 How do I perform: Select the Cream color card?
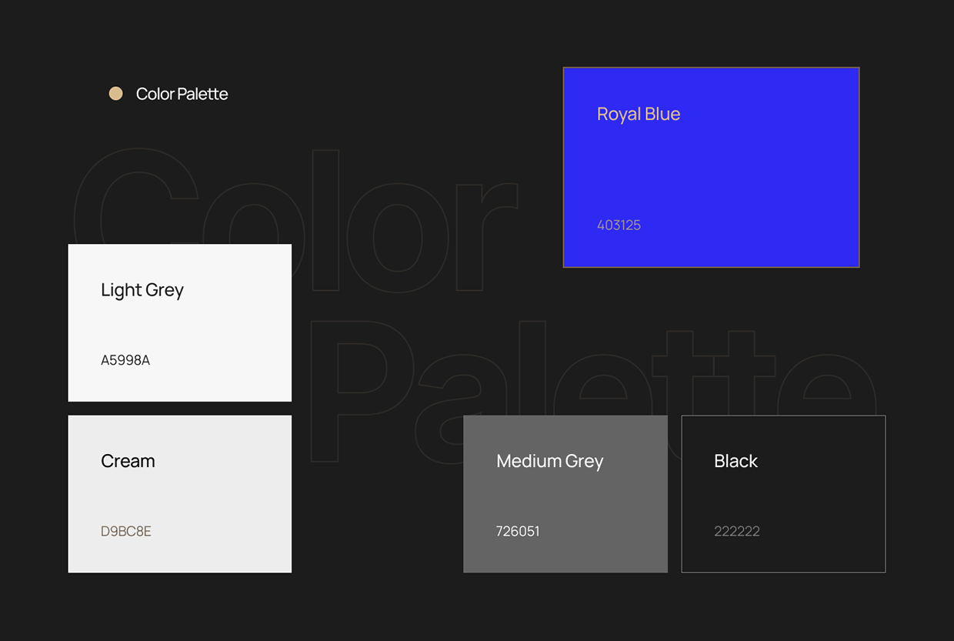pos(179,493)
